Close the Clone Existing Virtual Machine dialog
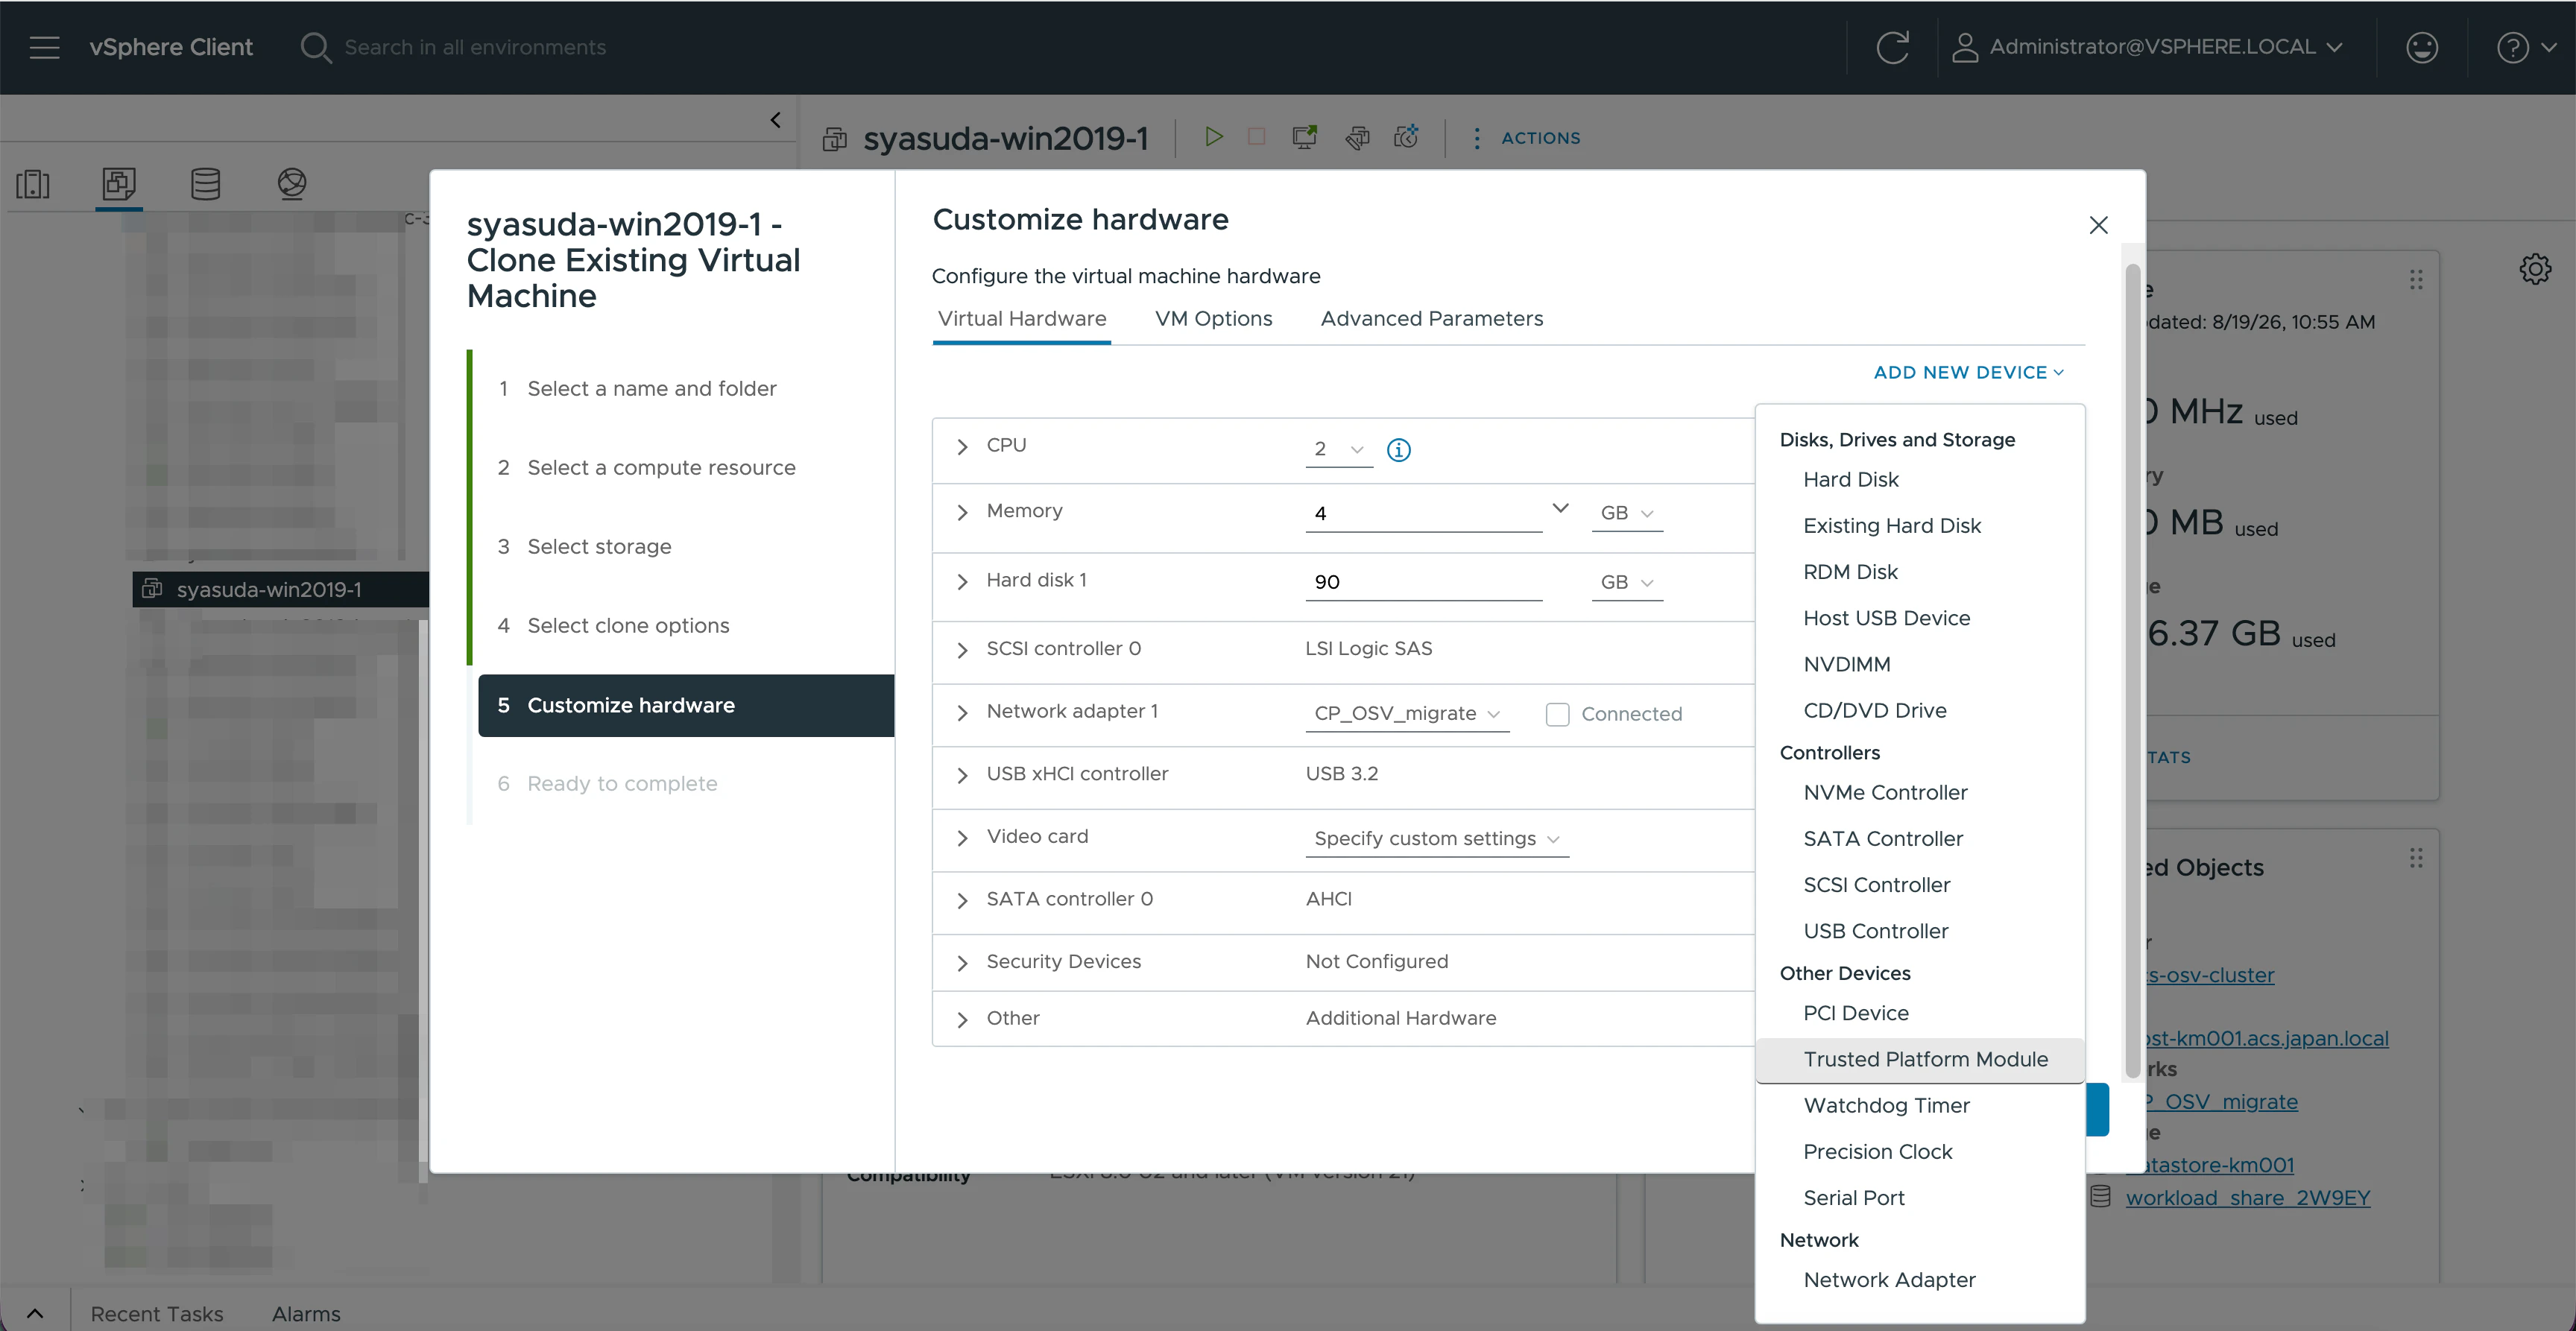Image resolution: width=2576 pixels, height=1331 pixels. [2098, 225]
